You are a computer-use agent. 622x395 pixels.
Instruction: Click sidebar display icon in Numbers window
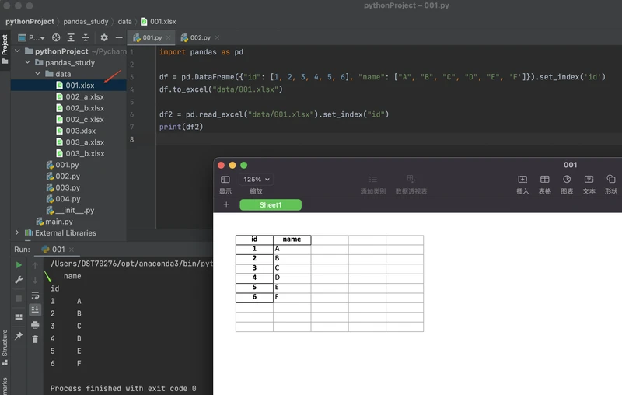(x=225, y=180)
